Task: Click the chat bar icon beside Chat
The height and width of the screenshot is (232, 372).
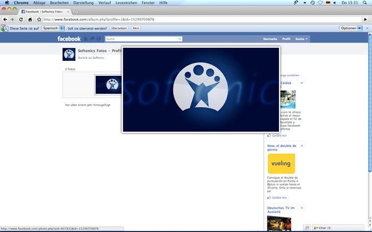Action: (x=307, y=228)
